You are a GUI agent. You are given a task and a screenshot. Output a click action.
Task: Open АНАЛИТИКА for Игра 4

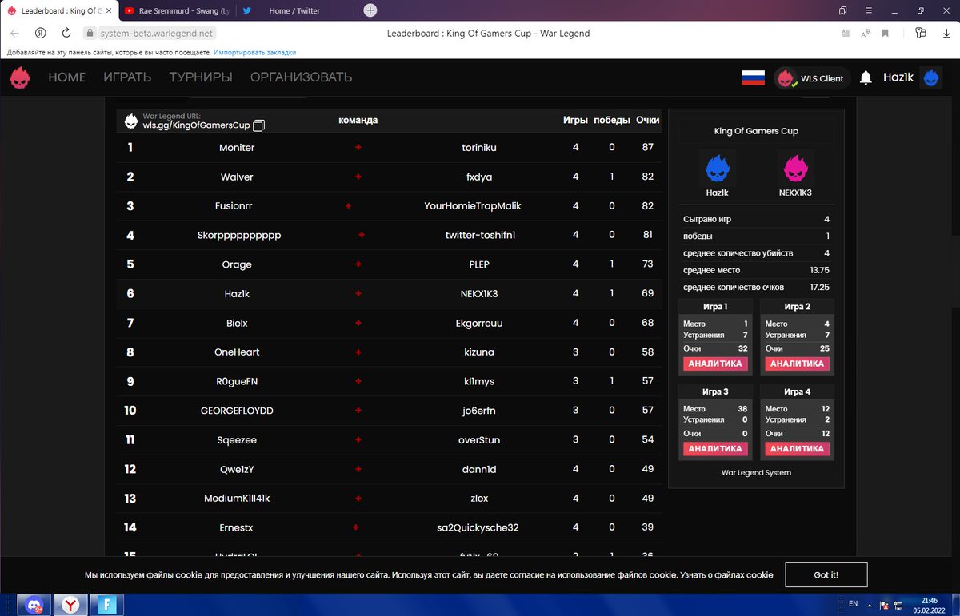[797, 448]
